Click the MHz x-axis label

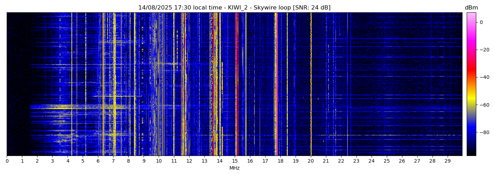234,168
